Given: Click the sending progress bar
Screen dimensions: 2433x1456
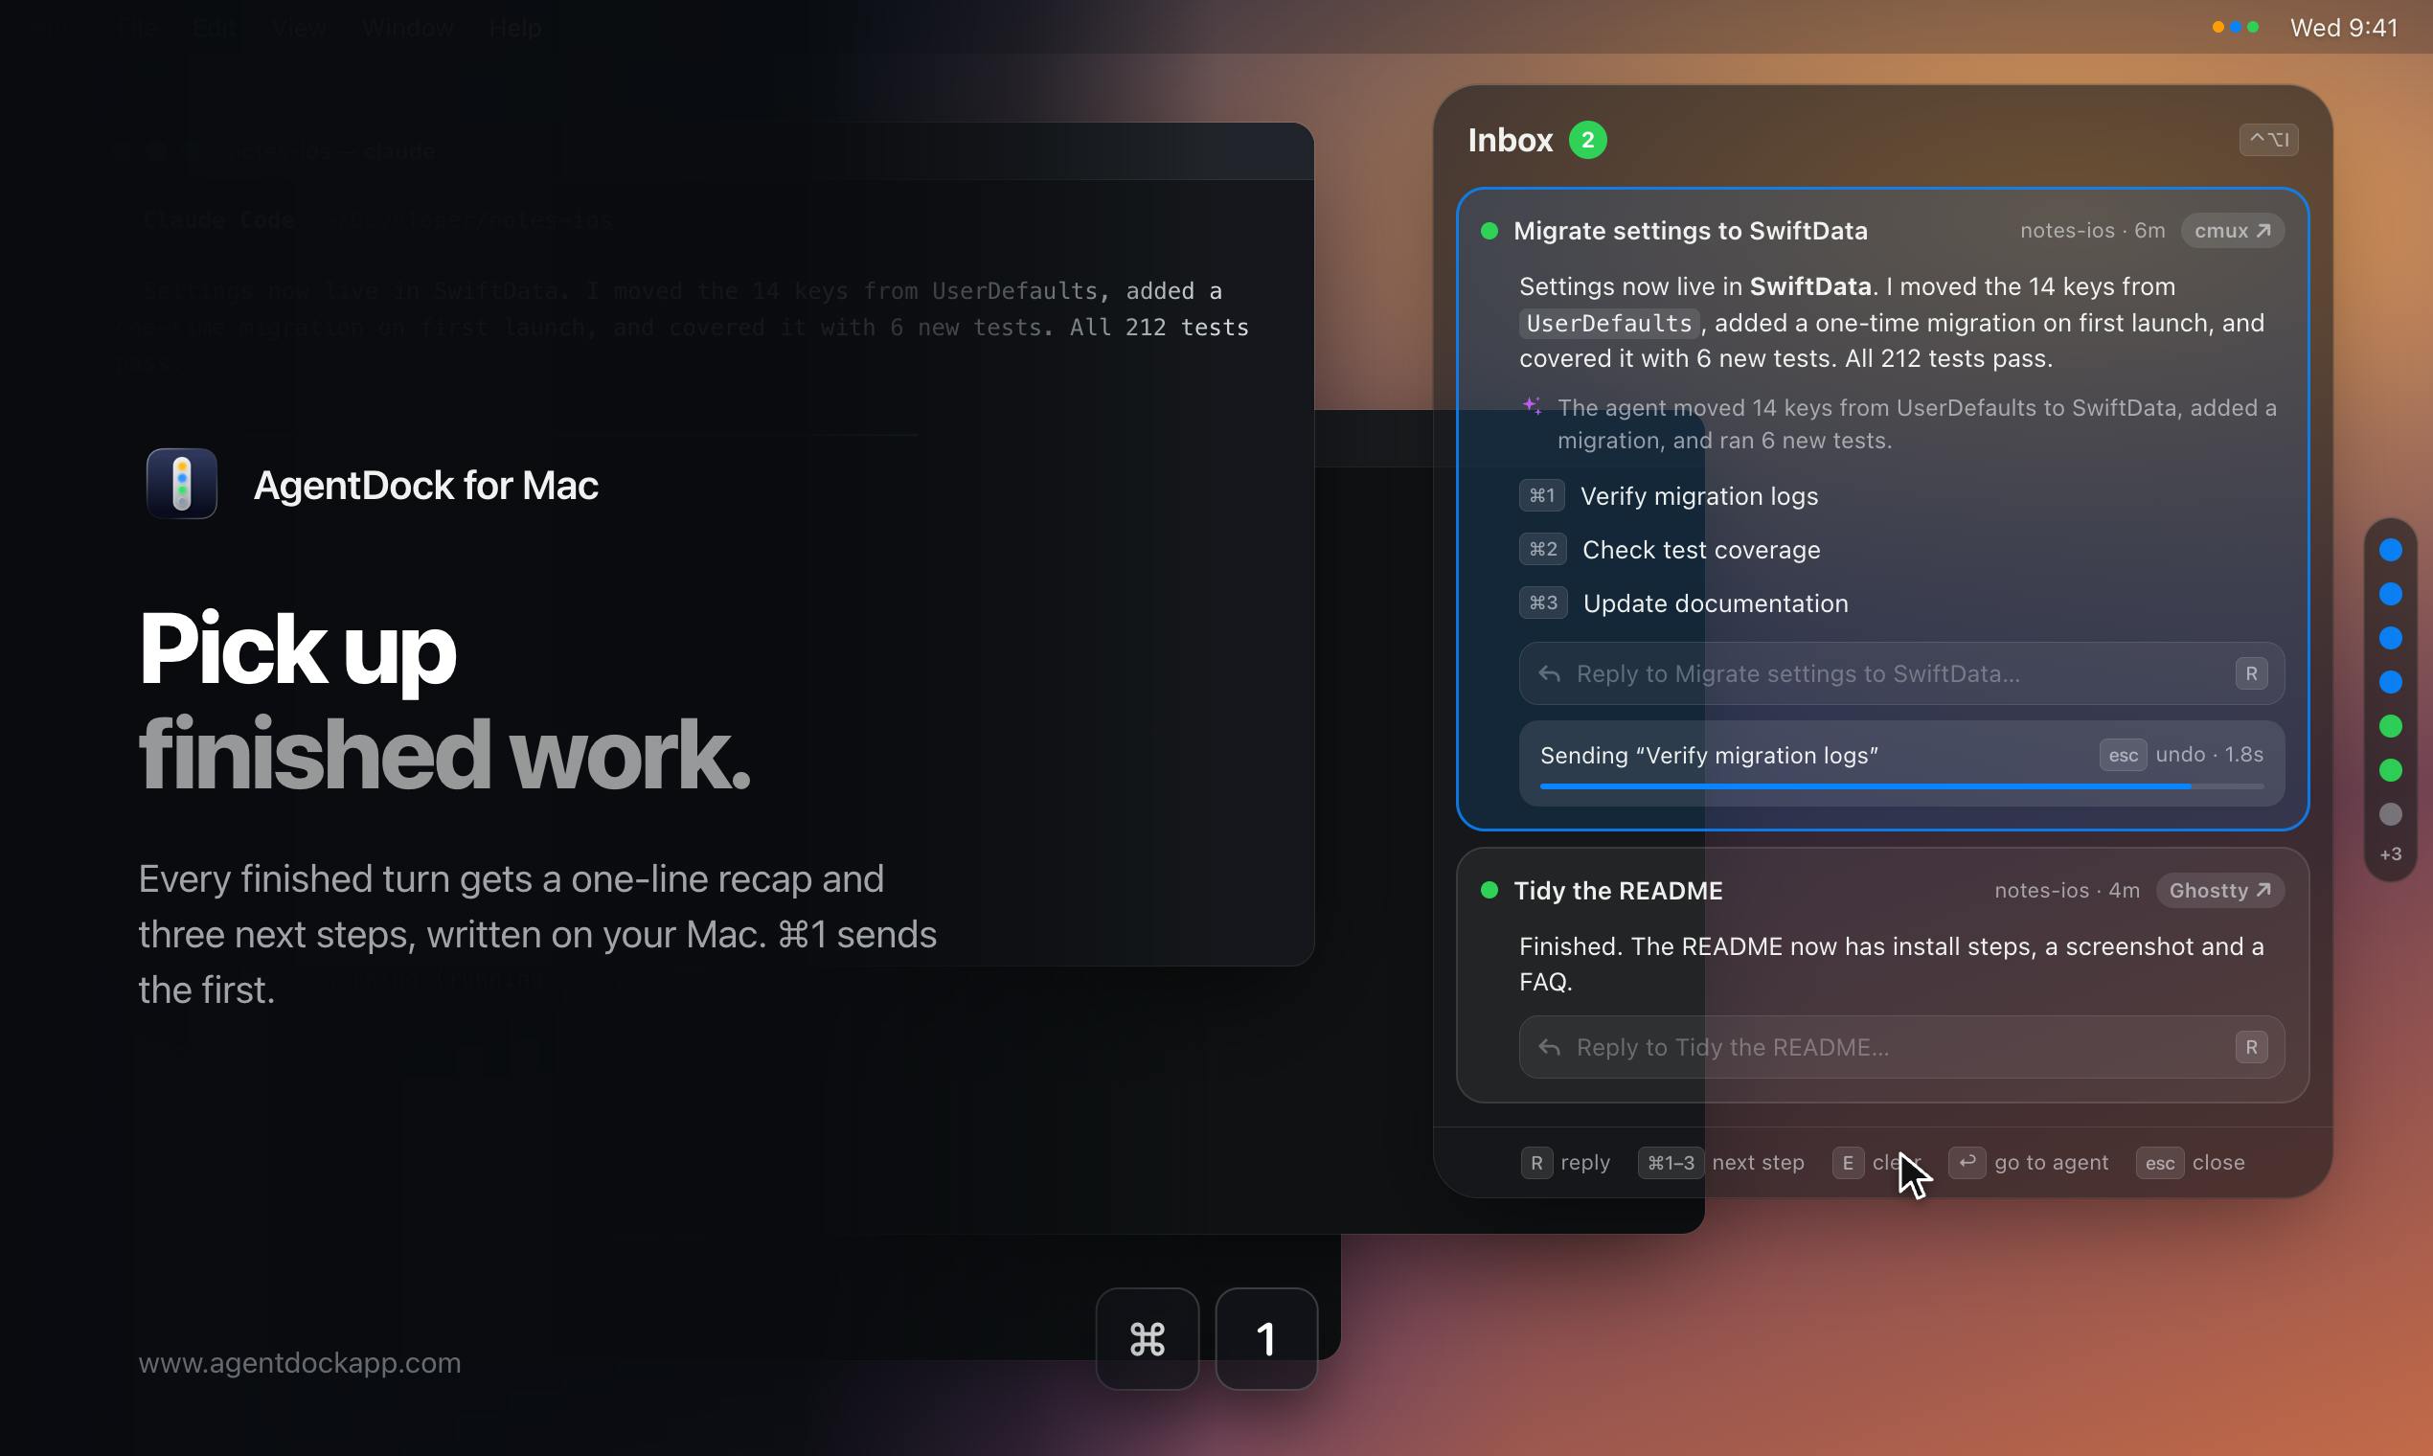Looking at the screenshot, I should pyautogui.click(x=1901, y=785).
